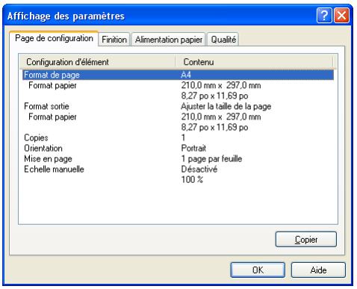357x289 pixels.
Task: Click the 1 page par feuille value
Action: point(211,159)
